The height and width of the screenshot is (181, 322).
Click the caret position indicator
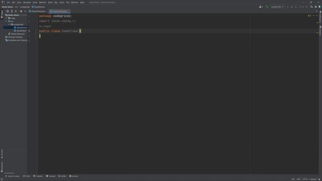click(293, 179)
